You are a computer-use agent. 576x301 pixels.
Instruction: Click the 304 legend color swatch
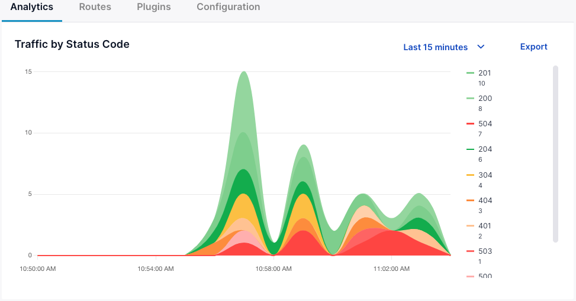pyautogui.click(x=470, y=175)
